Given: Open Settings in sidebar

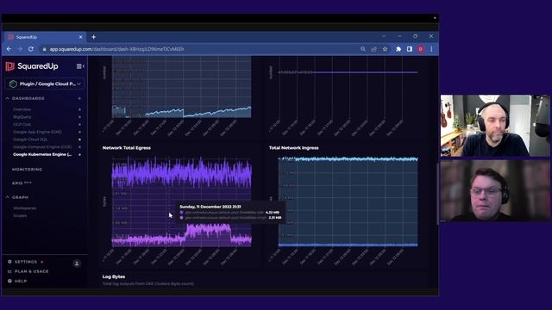Looking at the screenshot, I should (25, 262).
